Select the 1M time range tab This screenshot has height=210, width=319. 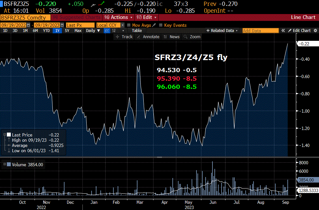pyautogui.click(x=25, y=31)
